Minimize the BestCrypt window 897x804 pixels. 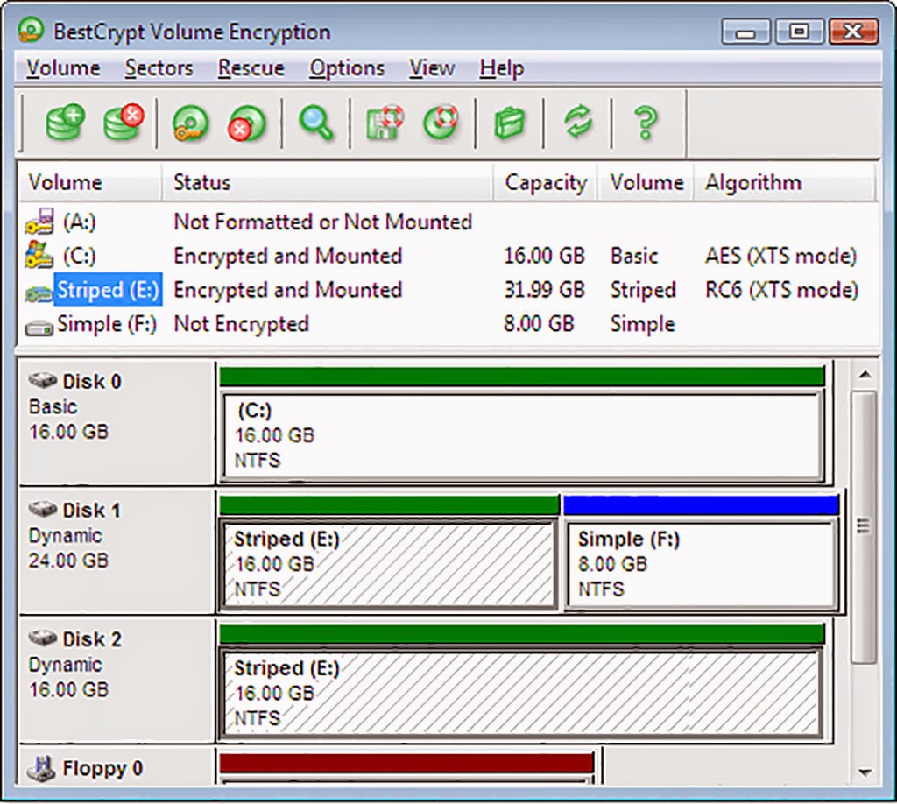pos(746,32)
